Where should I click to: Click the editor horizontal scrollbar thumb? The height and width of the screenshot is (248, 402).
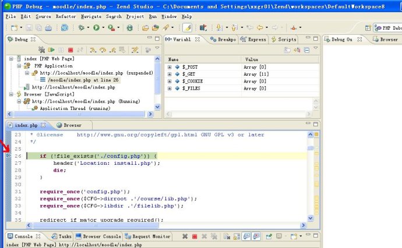(x=96, y=225)
